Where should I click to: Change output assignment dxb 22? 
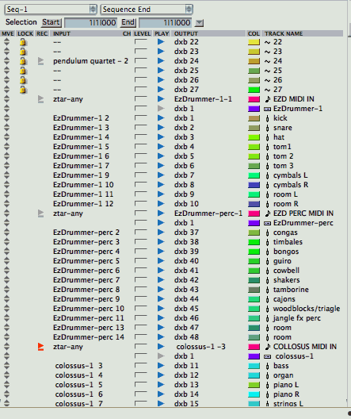click(186, 42)
